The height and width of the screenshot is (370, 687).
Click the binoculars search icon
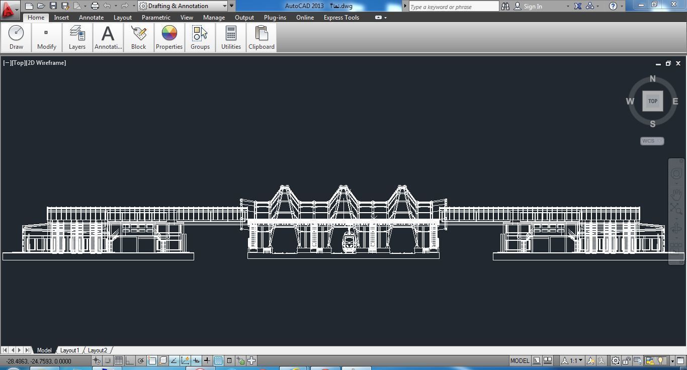point(505,6)
